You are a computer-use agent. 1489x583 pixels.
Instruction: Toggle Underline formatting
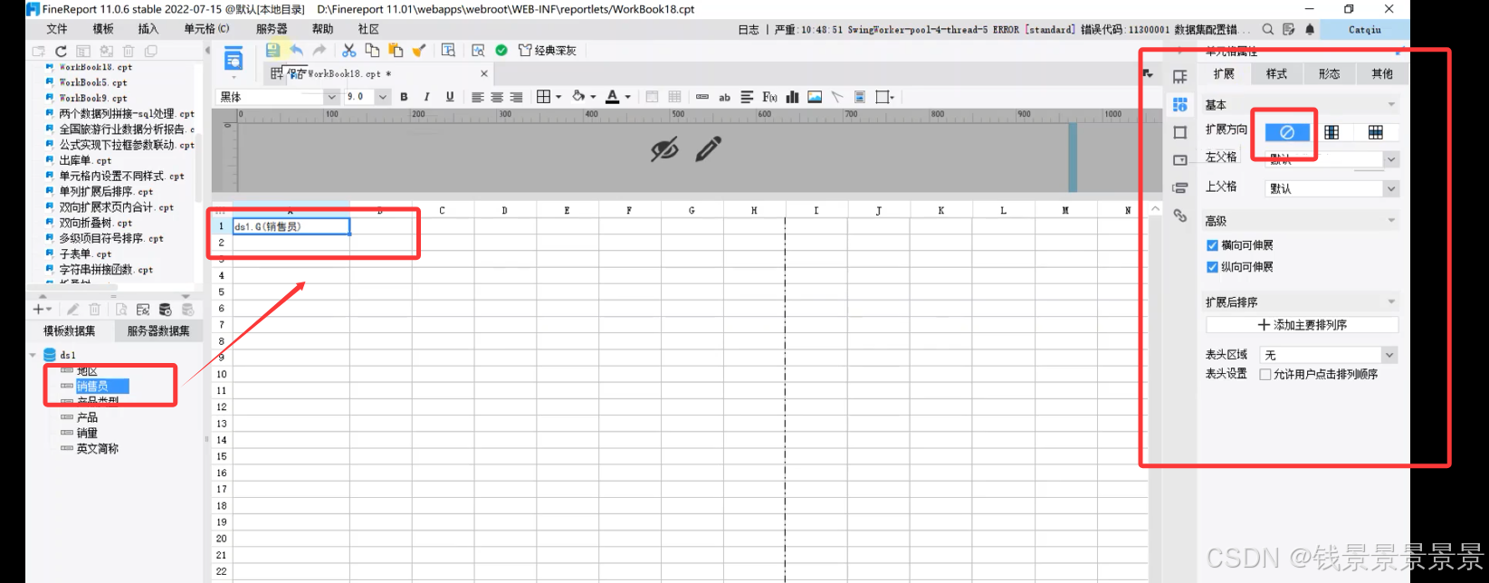(x=450, y=97)
